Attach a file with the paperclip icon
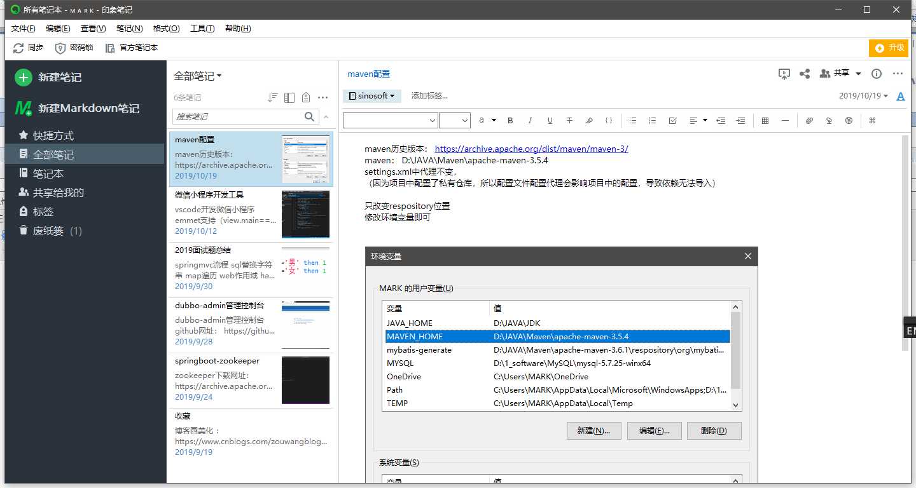Screen dimensions: 916x488 [809, 121]
